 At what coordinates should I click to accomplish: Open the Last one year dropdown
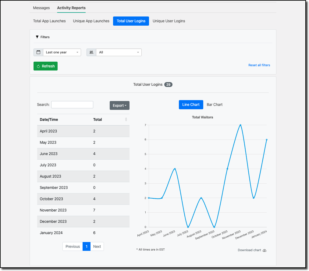(x=62, y=52)
